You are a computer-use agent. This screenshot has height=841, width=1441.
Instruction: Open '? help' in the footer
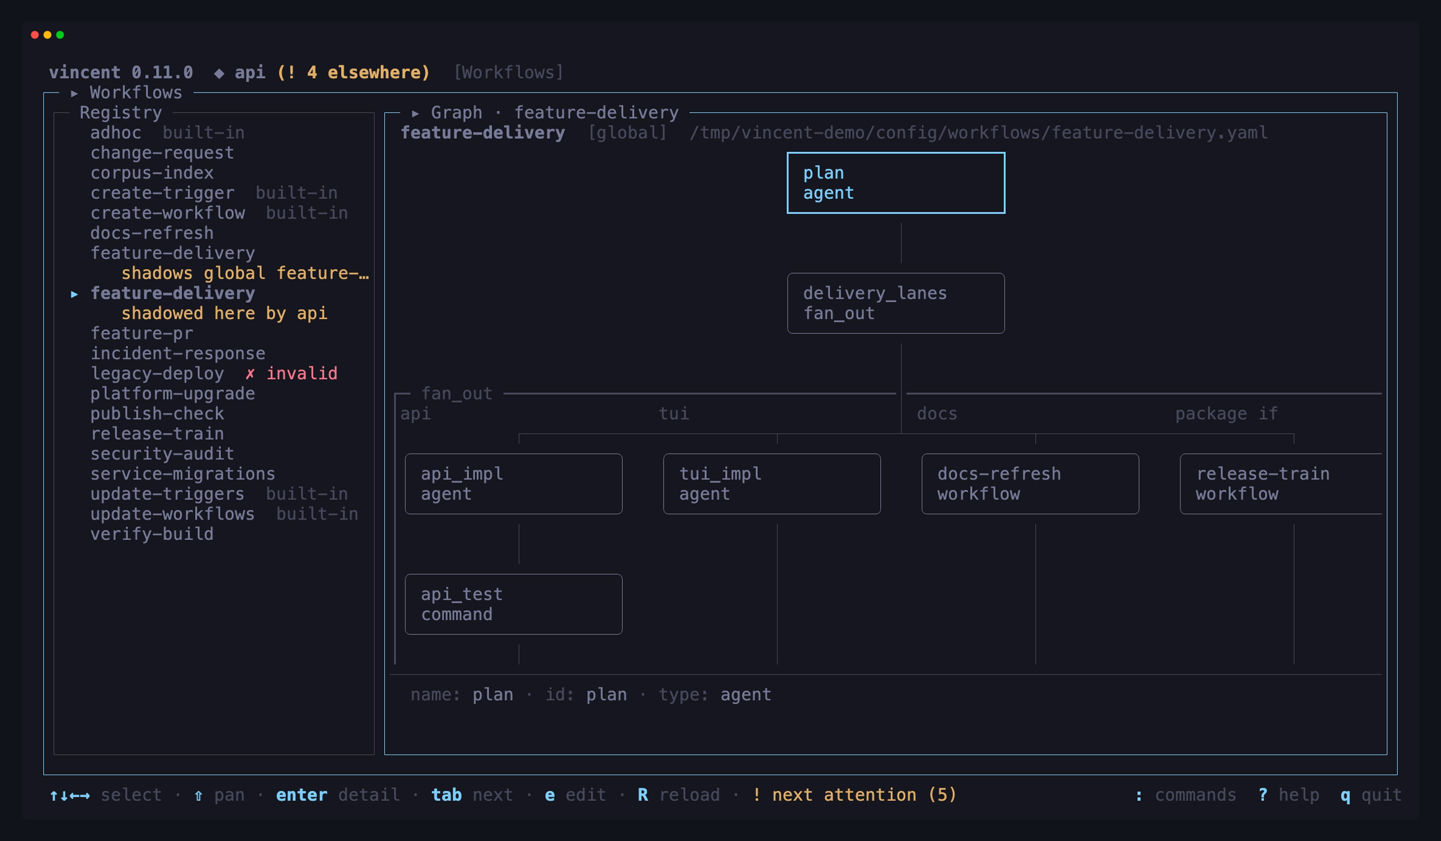tap(1288, 795)
